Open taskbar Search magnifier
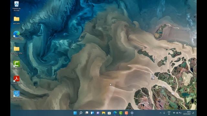207x116 pixels. (81, 113)
